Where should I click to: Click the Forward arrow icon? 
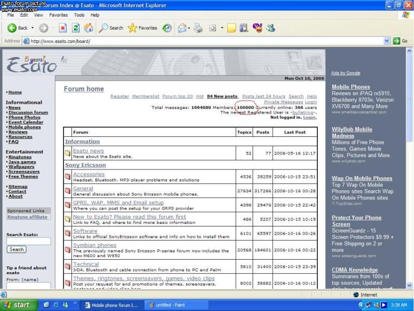(43, 28)
